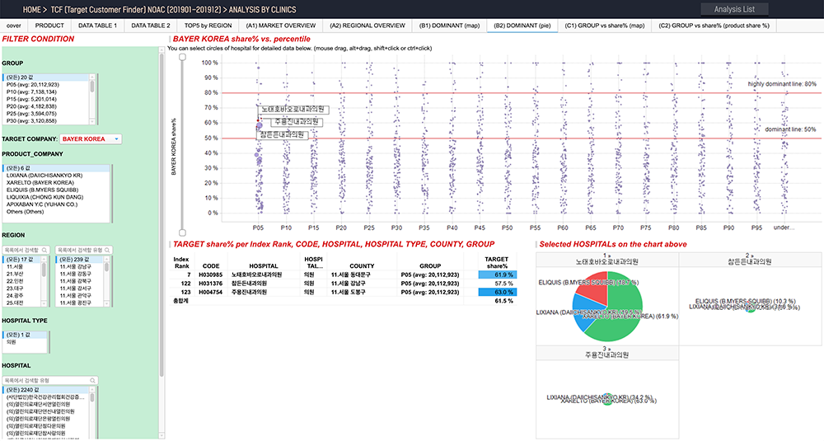Click the Analysis List button

point(734,9)
